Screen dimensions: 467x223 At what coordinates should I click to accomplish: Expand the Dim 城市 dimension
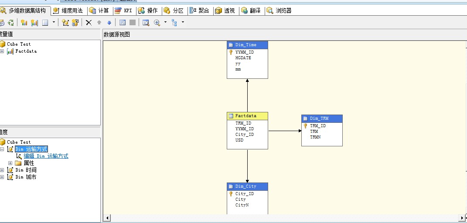(2, 177)
